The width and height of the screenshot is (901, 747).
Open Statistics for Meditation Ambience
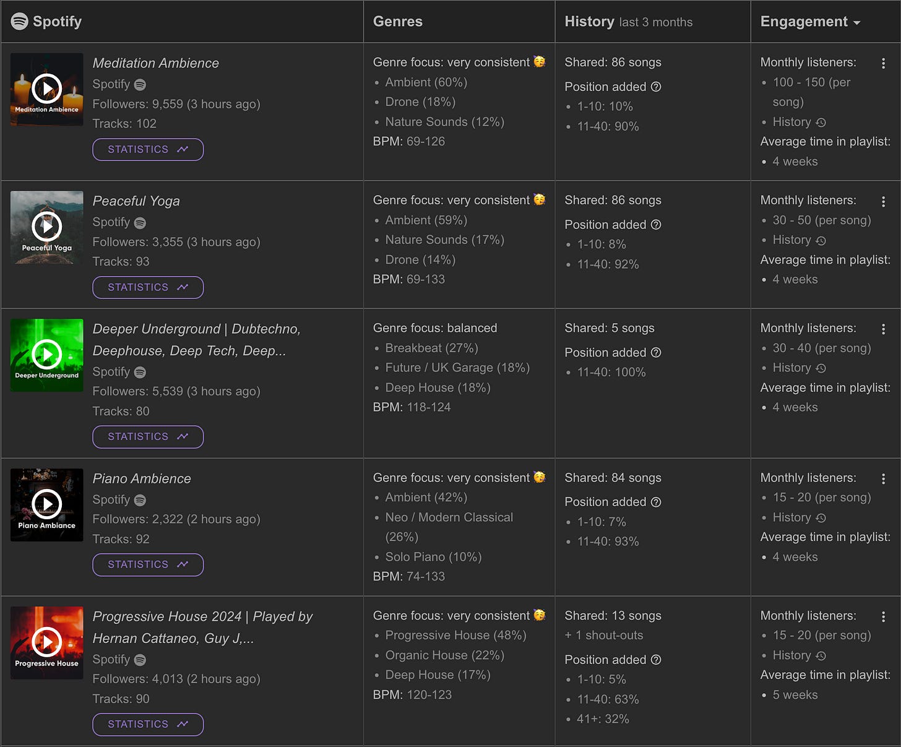coord(148,149)
